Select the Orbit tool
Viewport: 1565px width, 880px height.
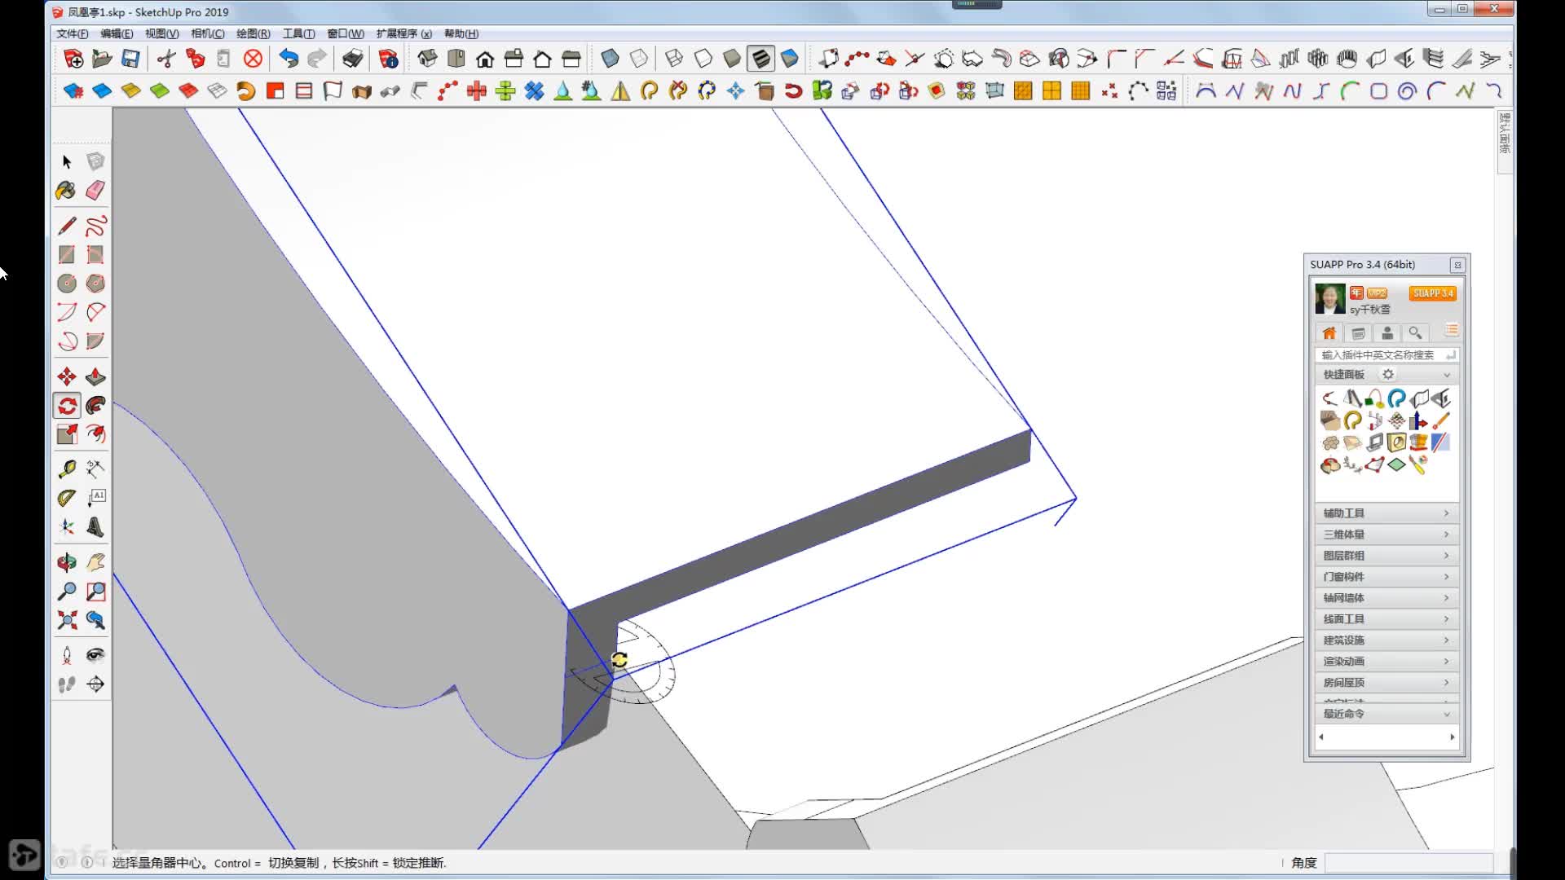[67, 562]
